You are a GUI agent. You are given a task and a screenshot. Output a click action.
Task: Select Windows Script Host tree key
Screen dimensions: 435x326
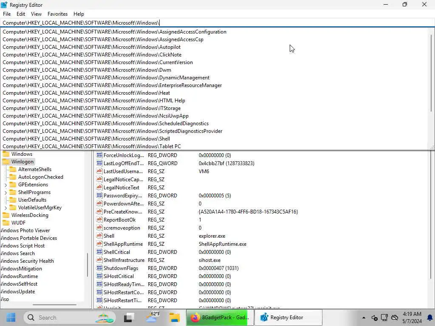tap(22, 246)
